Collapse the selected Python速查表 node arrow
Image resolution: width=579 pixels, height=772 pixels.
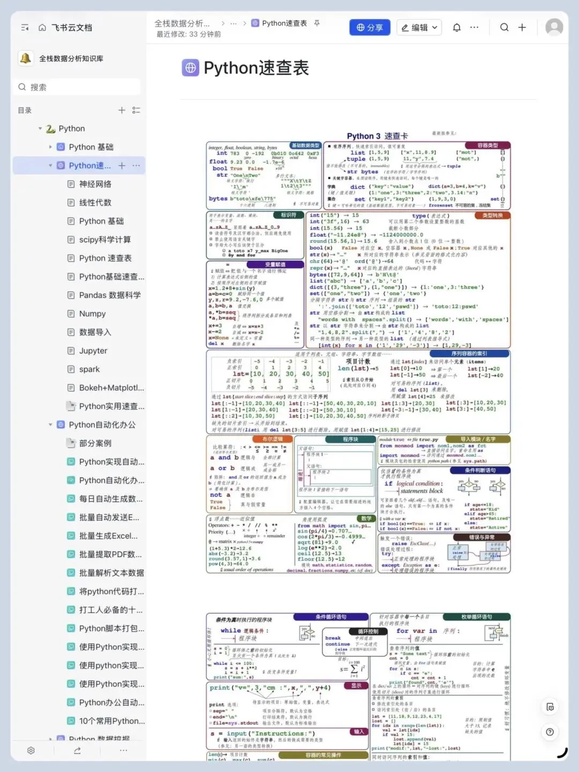pyautogui.click(x=50, y=166)
